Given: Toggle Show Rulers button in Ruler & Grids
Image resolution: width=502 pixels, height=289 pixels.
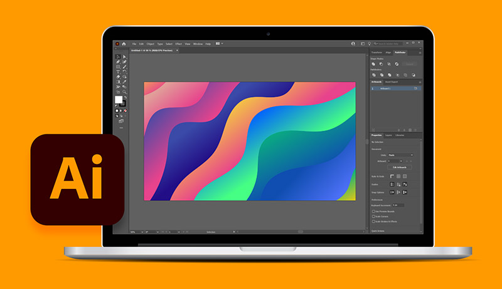Looking at the screenshot, I should (392, 176).
